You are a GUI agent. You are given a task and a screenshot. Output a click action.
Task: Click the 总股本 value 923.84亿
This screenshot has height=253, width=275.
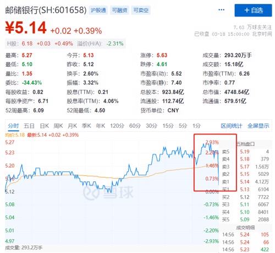pos(173,92)
